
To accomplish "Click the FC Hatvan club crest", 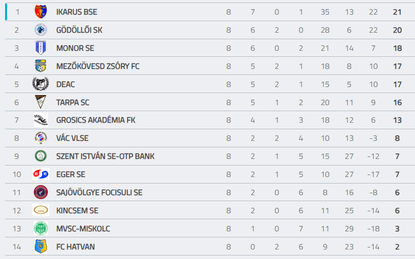I will point(40,247).
